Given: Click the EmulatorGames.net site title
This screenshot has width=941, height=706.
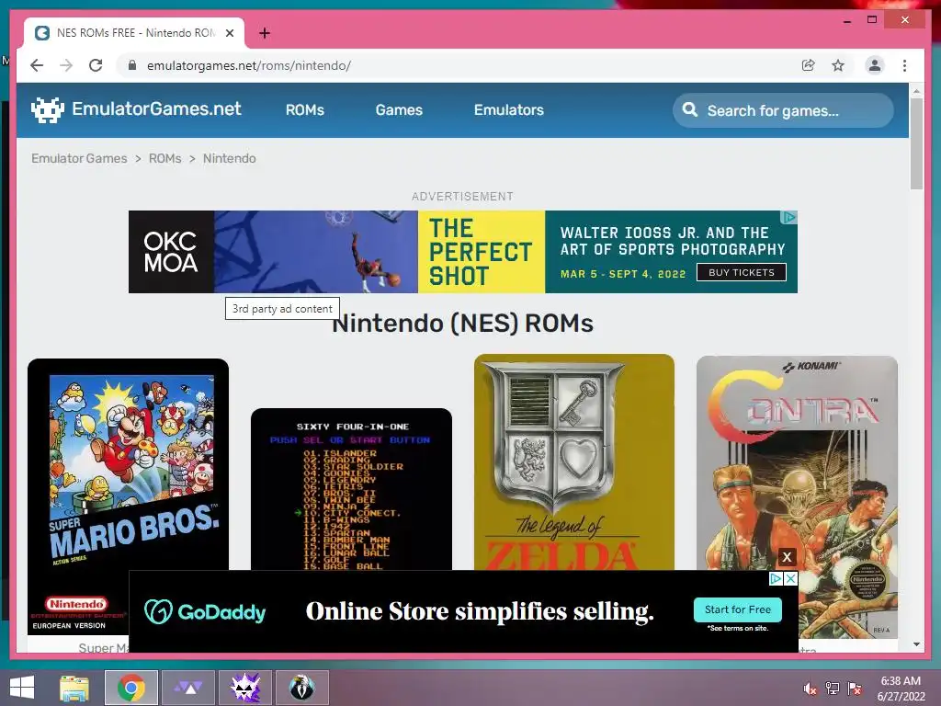Looking at the screenshot, I should click(156, 108).
